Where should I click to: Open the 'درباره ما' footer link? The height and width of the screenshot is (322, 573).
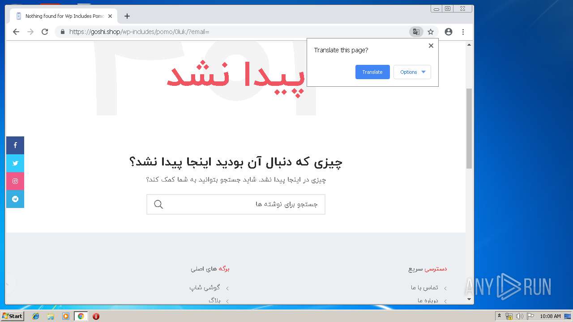pyautogui.click(x=428, y=301)
